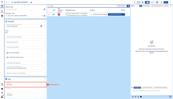This screenshot has height=99, width=173.
Task: Click attach file icon in note editor
Action: [x=138, y=97]
